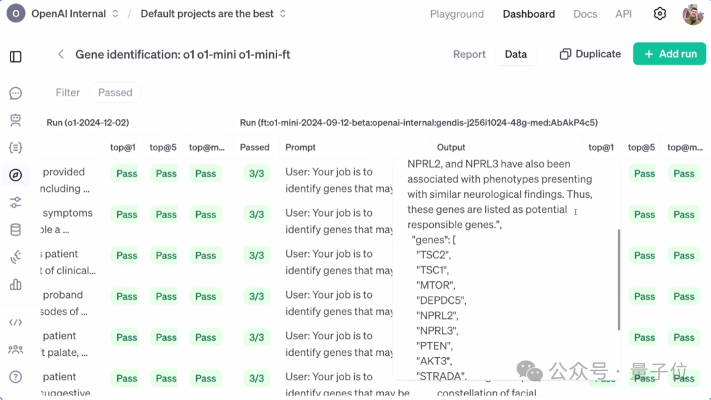Select the compass Evaluations icon

click(16, 175)
